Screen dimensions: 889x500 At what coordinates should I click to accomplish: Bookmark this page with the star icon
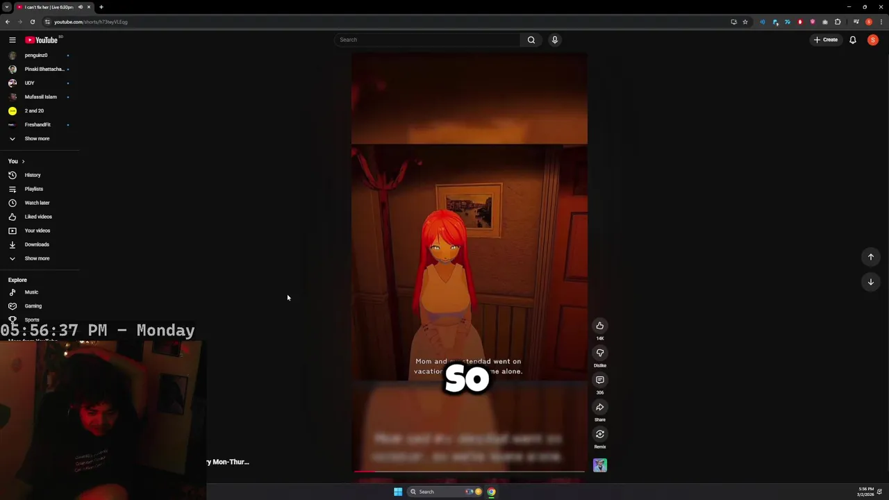tap(745, 22)
